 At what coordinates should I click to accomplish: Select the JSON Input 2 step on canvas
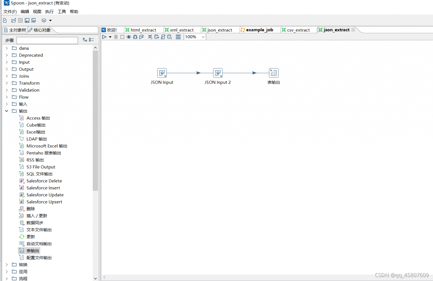click(x=218, y=73)
